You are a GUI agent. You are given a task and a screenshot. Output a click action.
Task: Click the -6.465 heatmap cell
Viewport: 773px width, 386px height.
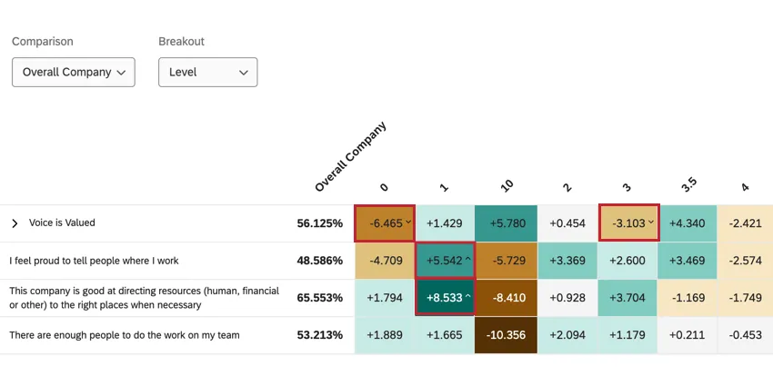(384, 223)
